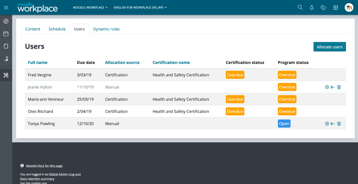Open the app launcher grid icon
The width and height of the screenshot is (358, 184).
[336, 8]
